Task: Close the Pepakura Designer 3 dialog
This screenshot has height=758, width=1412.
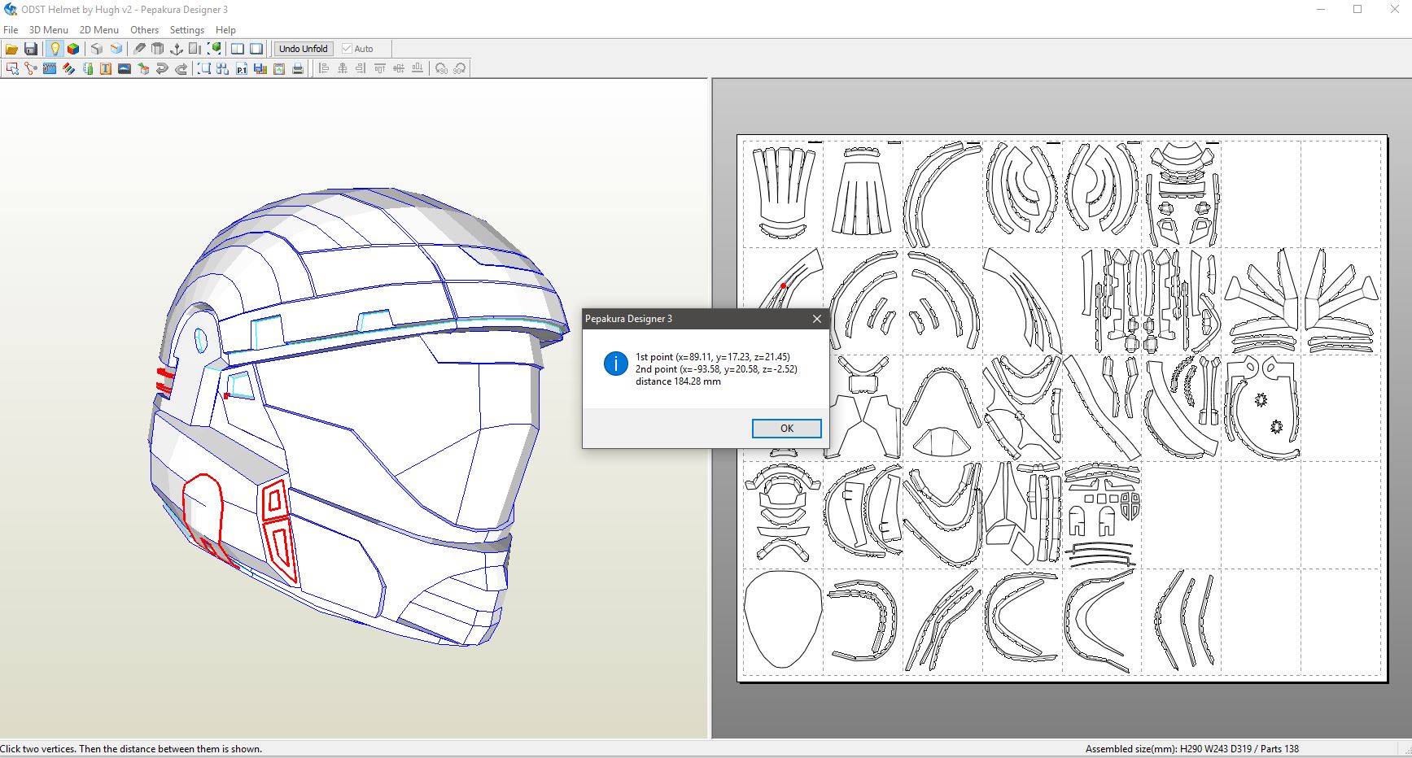Action: click(817, 319)
